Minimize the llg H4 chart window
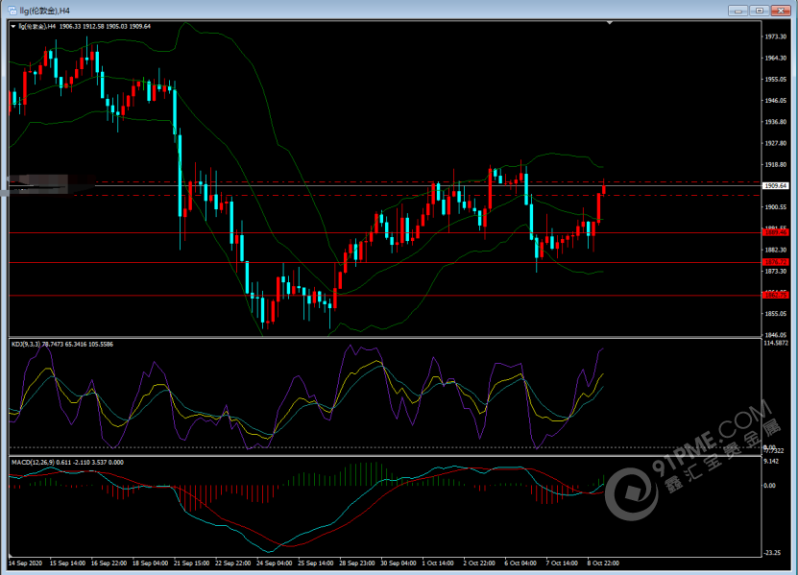The width and height of the screenshot is (798, 575). (738, 11)
